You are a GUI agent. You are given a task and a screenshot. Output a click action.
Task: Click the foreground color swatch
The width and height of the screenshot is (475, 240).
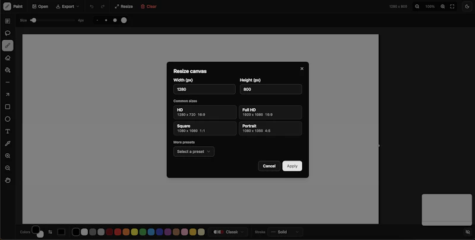pyautogui.click(x=36, y=230)
